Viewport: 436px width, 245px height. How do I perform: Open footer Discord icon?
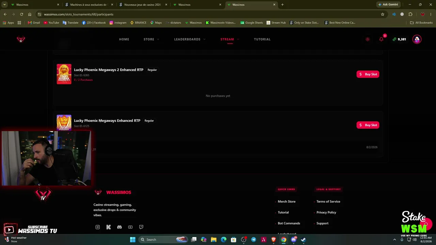click(119, 227)
